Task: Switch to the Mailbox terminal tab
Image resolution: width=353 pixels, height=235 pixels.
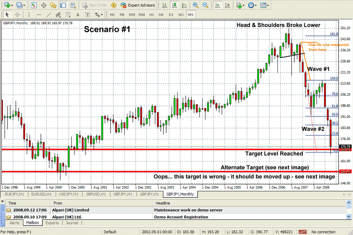Action: 32,223
